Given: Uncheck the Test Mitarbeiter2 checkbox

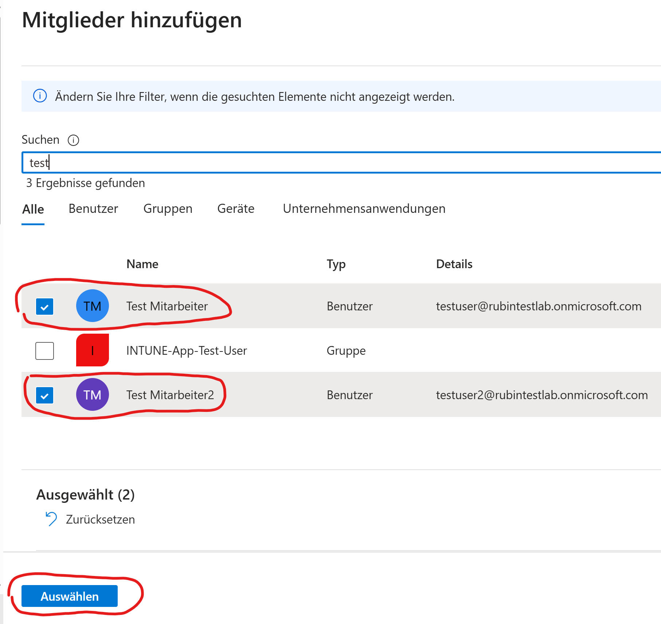Looking at the screenshot, I should click(x=45, y=395).
